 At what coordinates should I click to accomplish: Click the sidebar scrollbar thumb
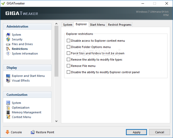[56, 51]
